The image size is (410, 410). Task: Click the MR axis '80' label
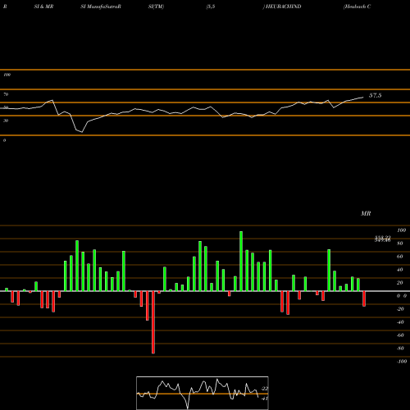pyautogui.click(x=400, y=244)
